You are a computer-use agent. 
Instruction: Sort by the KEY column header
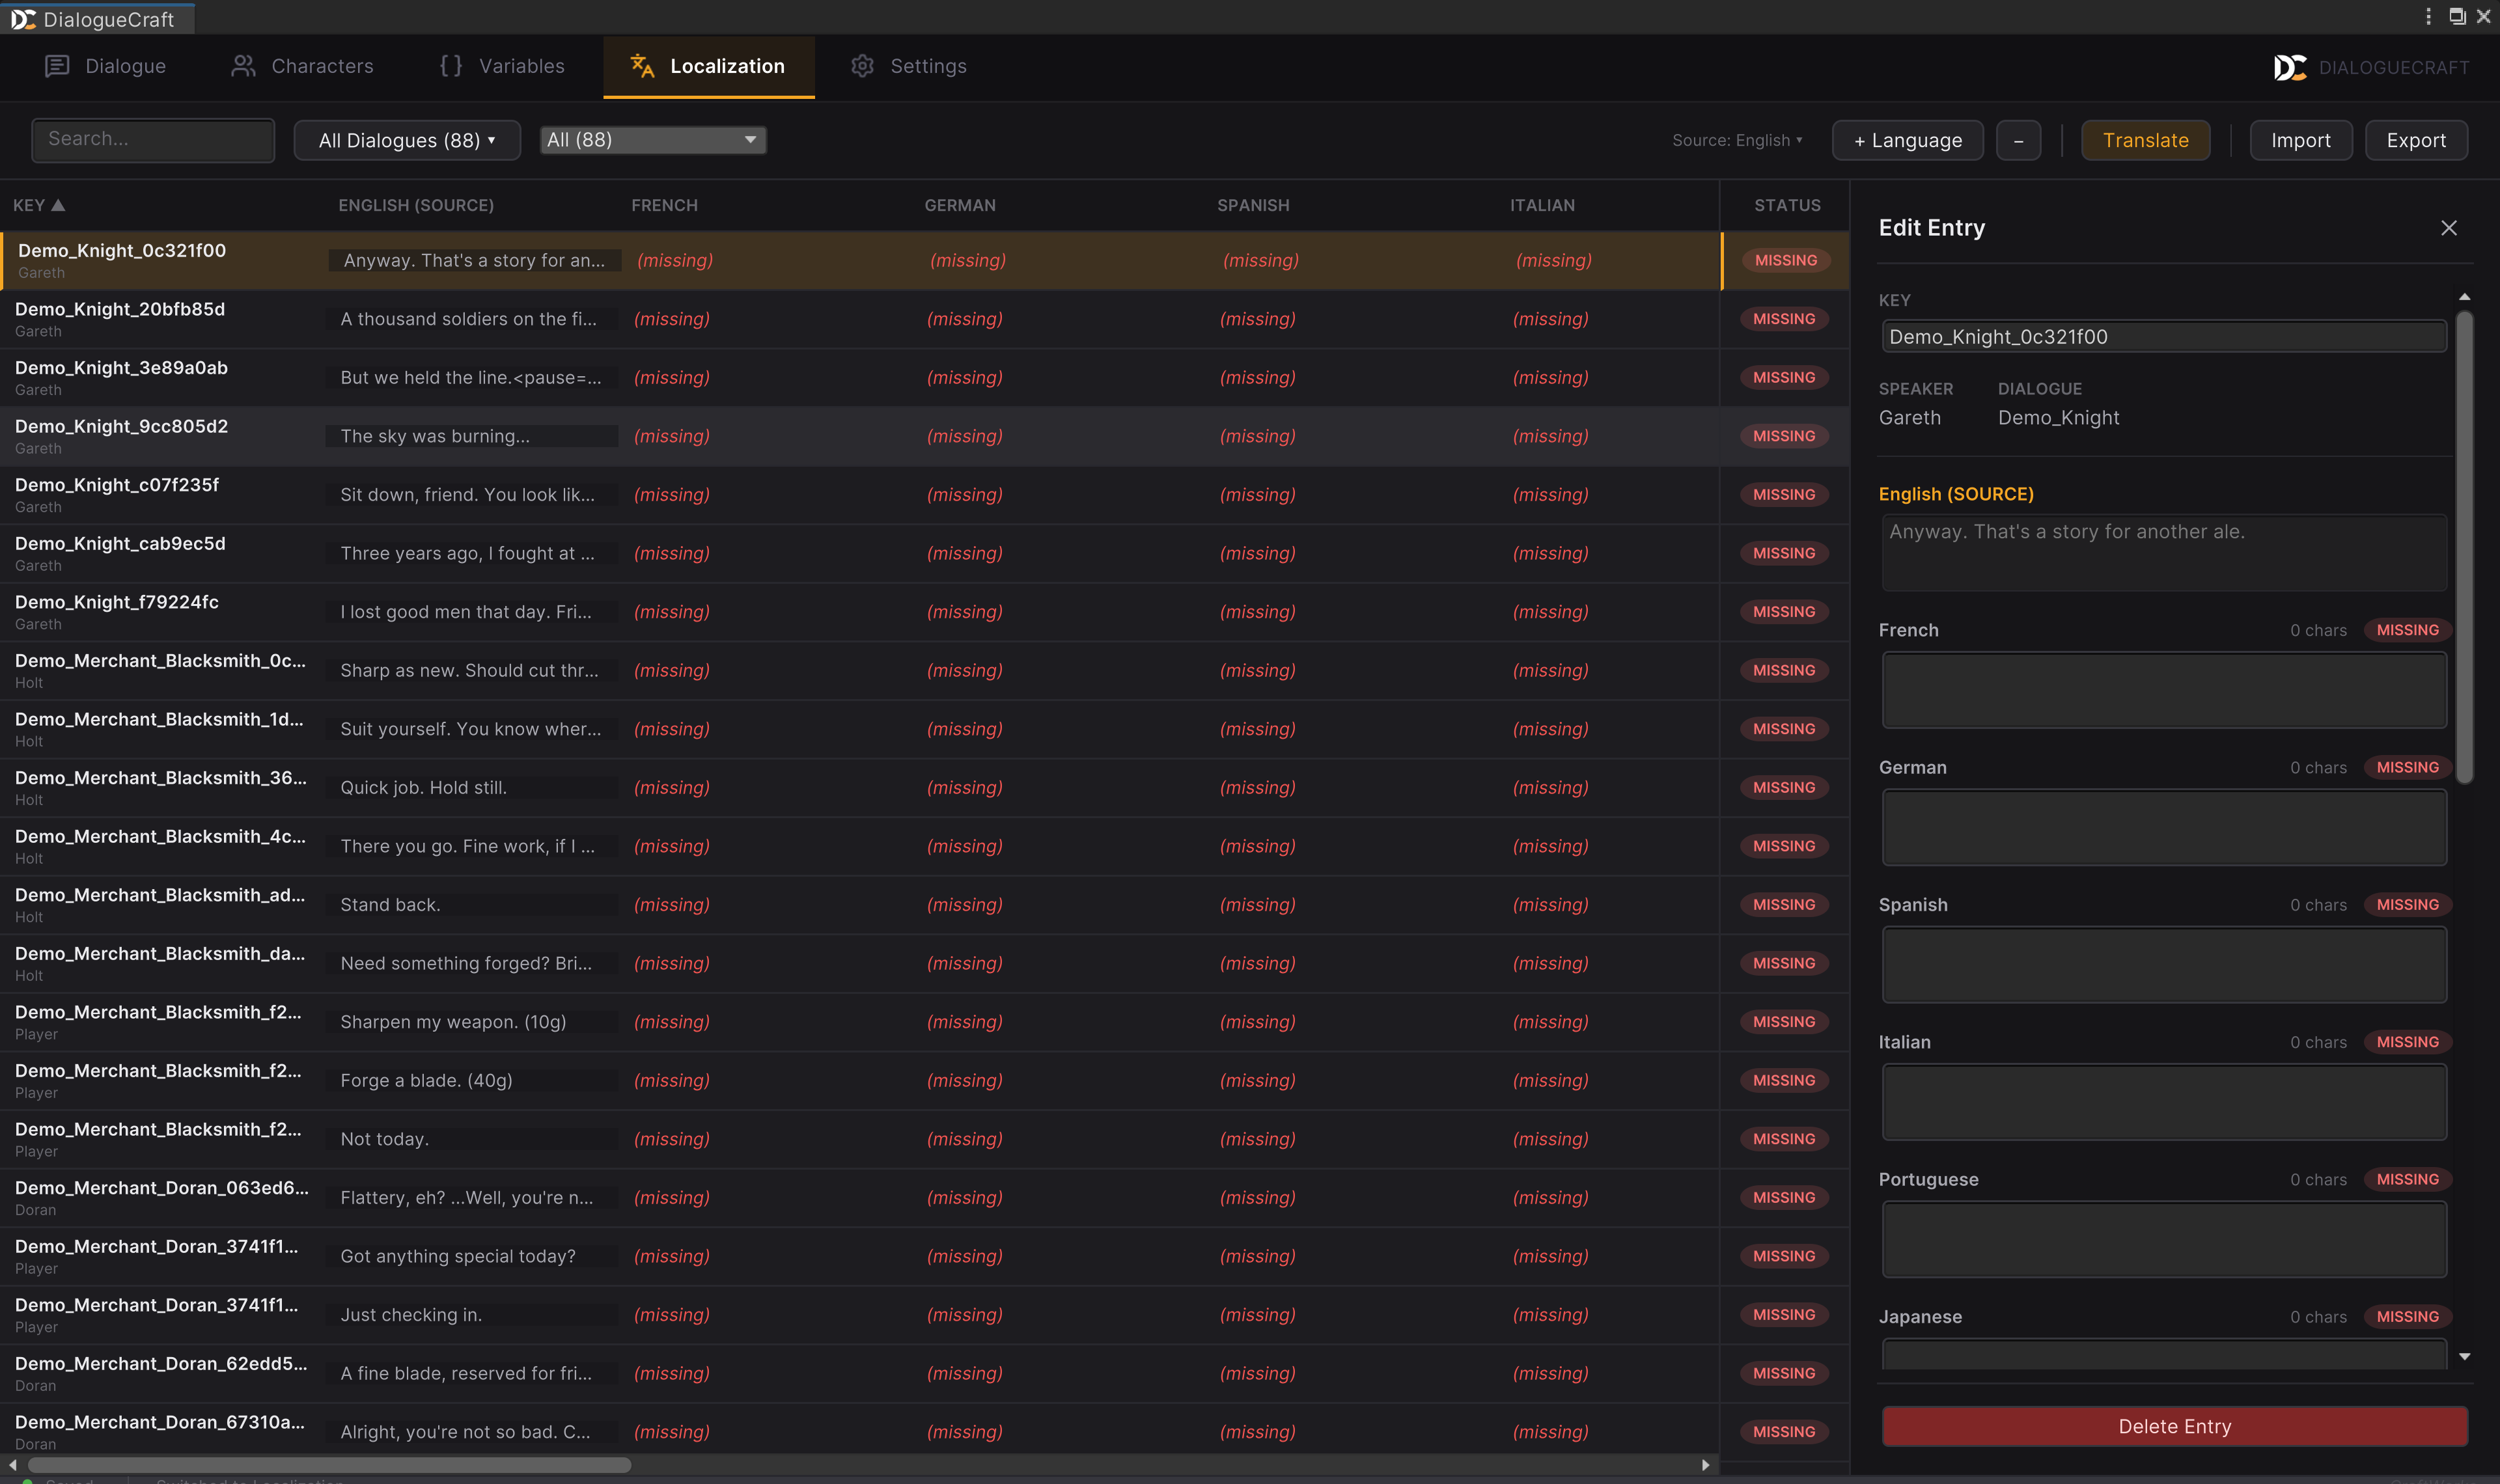(x=39, y=205)
